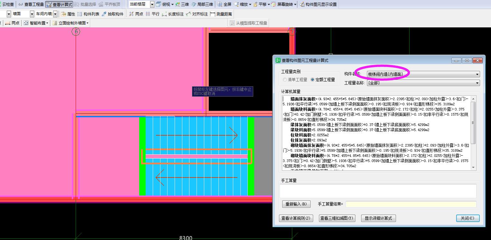Click the 对齐标注 aligned dimension tool
This screenshot has height=240, width=491.
coord(197,14)
